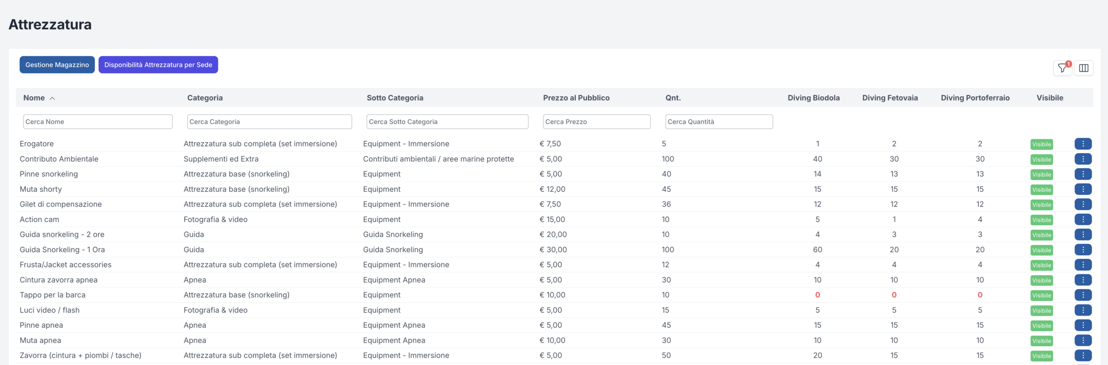Open actions menu for Pinne apnea

pos(1082,325)
